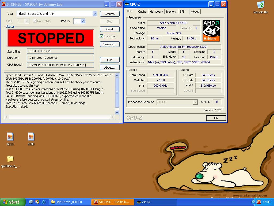This screenshot has height=206, width=274.
Task: Open the Sensors... dialog
Action: [x=109, y=44]
